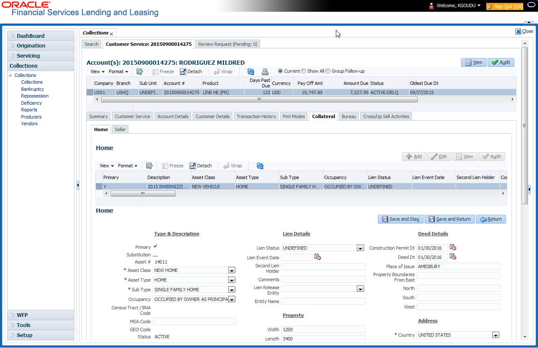
Task: Click the Save and Return button
Action: (450, 219)
